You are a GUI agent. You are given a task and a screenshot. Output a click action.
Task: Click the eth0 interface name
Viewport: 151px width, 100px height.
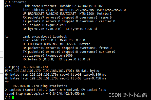coord(9,6)
